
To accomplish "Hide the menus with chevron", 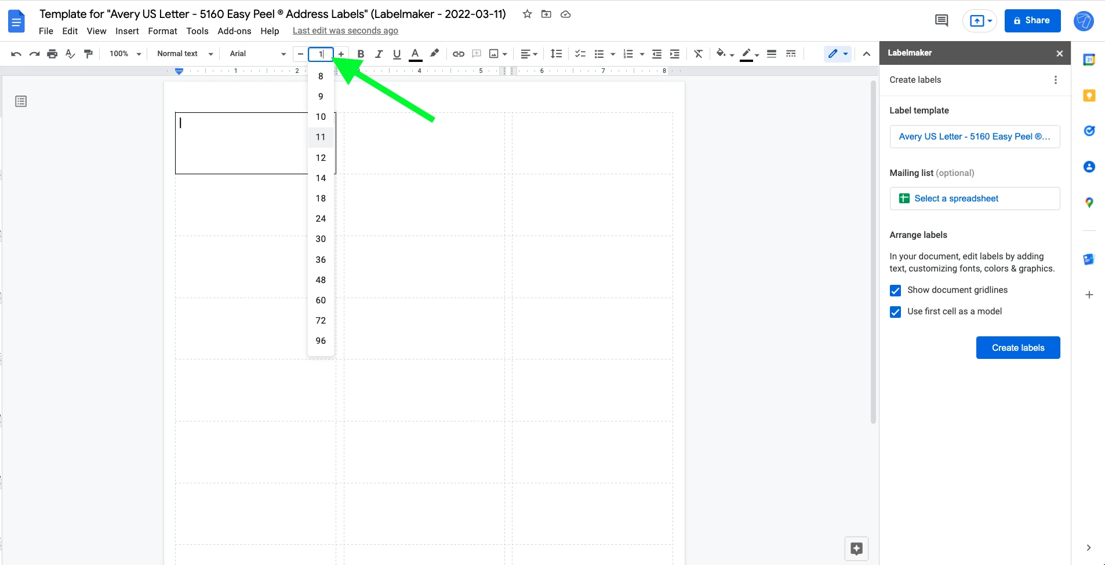I will point(867,54).
